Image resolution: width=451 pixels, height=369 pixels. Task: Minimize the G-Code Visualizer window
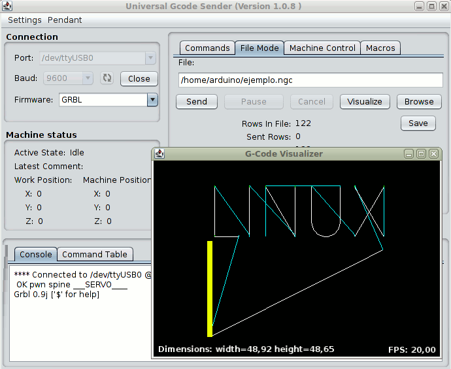tap(409, 154)
